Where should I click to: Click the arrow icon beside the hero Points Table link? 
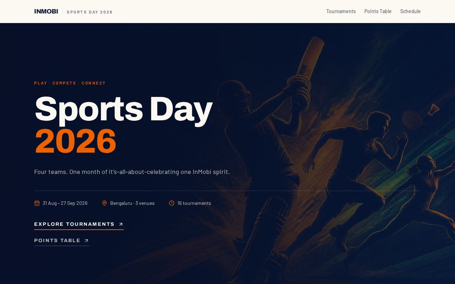click(86, 241)
